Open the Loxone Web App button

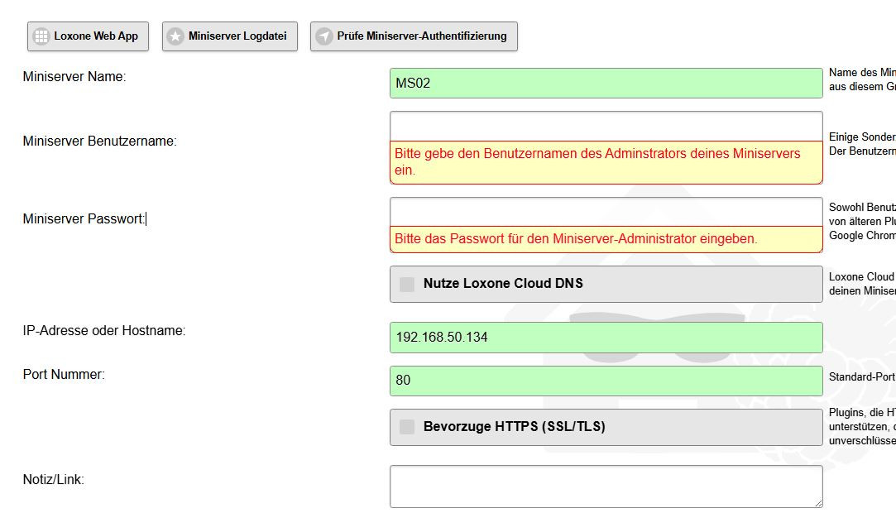tap(88, 36)
